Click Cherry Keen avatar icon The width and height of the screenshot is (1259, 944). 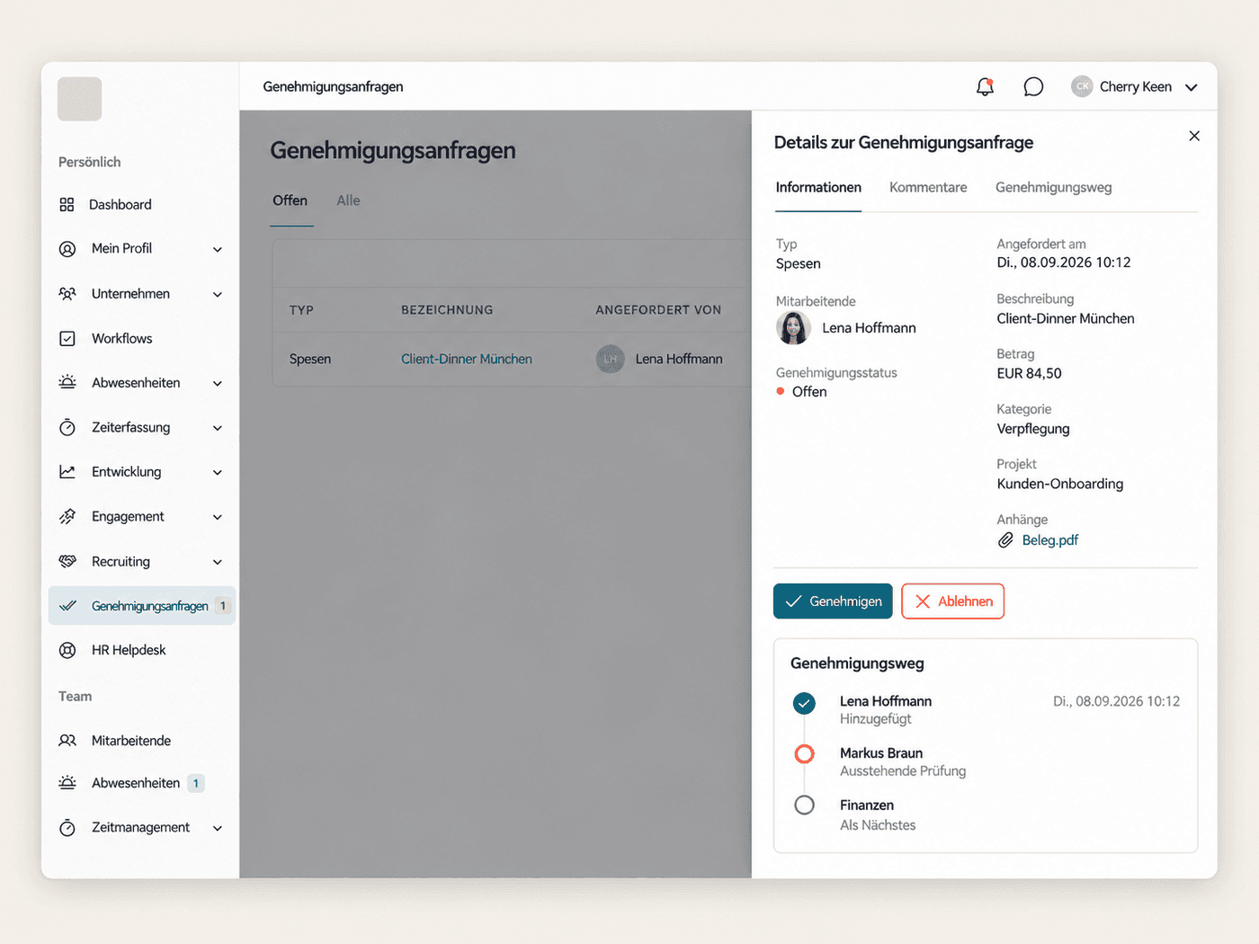[1082, 86]
